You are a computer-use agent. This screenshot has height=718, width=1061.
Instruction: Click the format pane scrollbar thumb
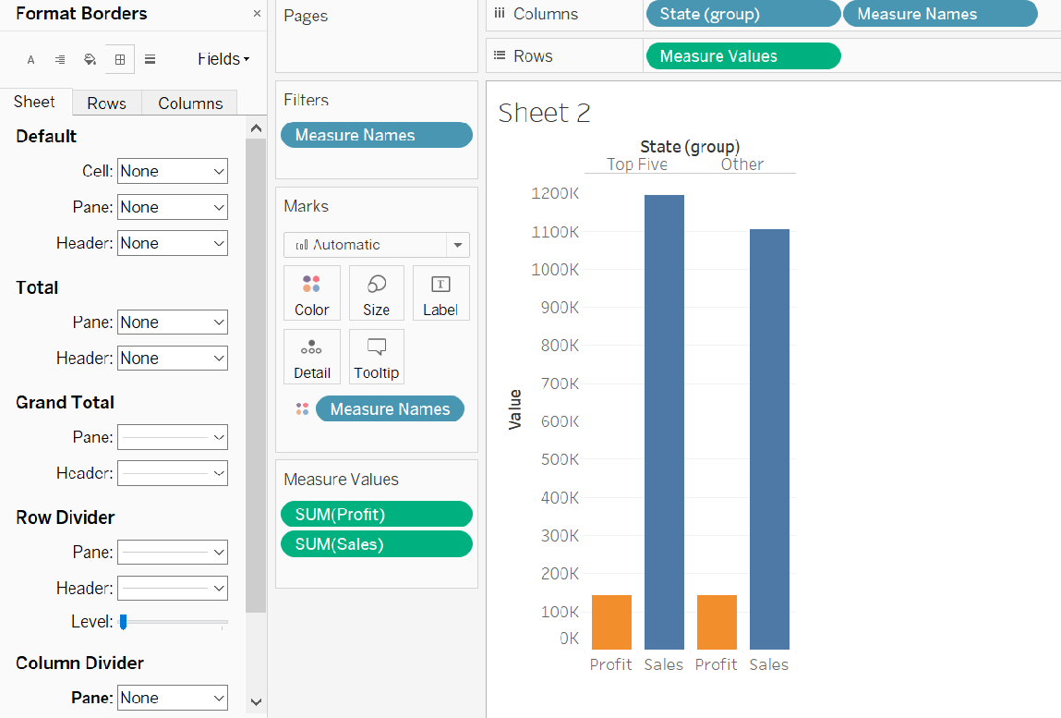tap(256, 375)
